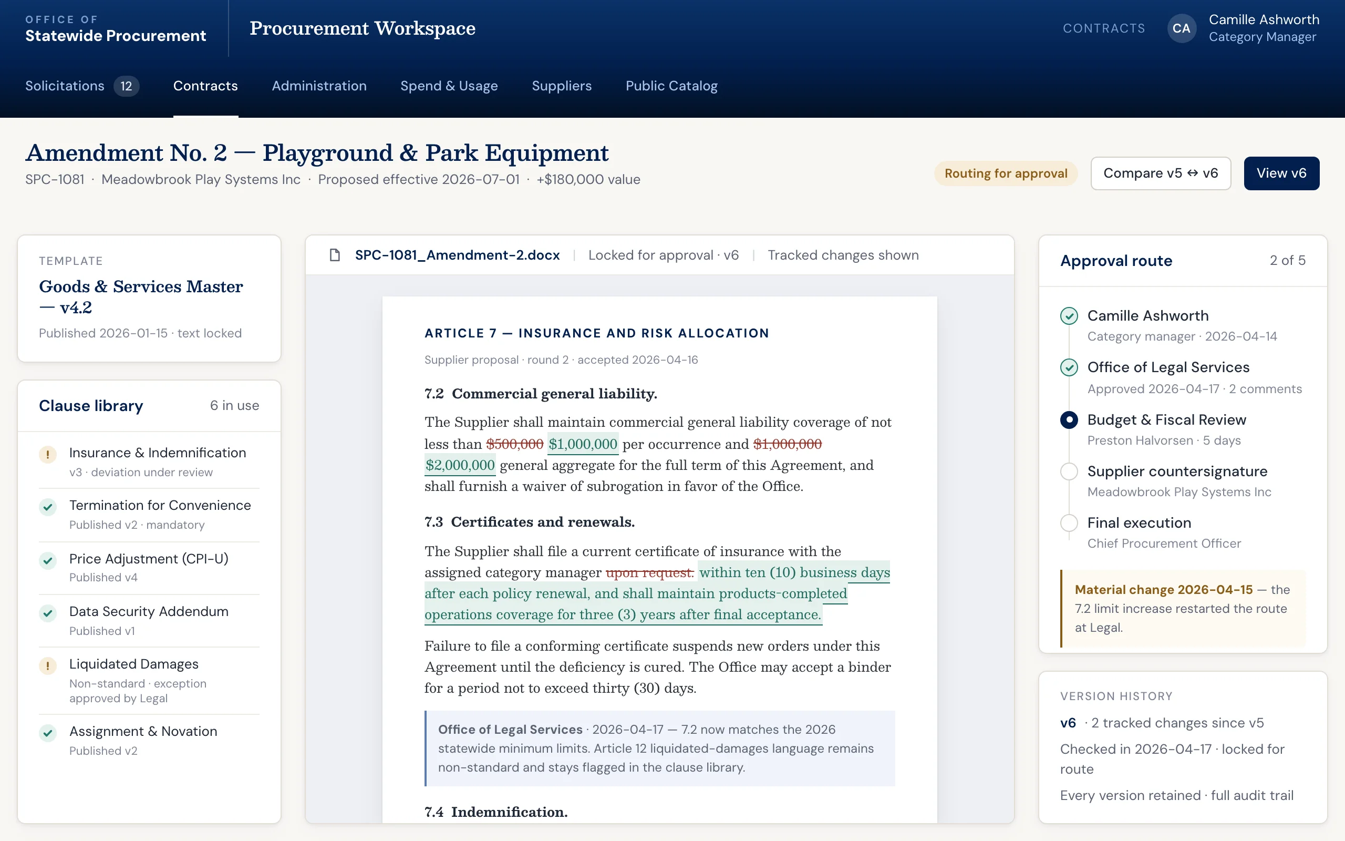
Task: Click the Routing for approval status badge
Action: [x=1006, y=173]
